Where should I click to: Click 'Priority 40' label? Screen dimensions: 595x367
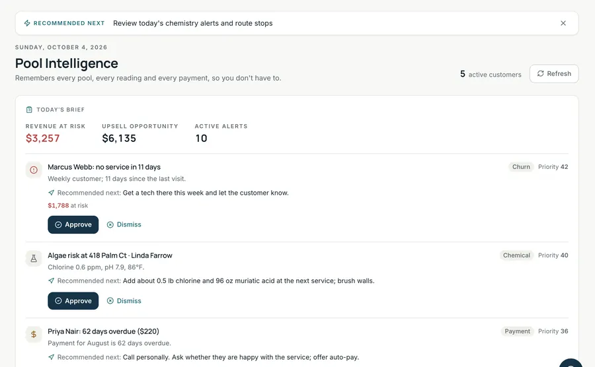pos(553,255)
